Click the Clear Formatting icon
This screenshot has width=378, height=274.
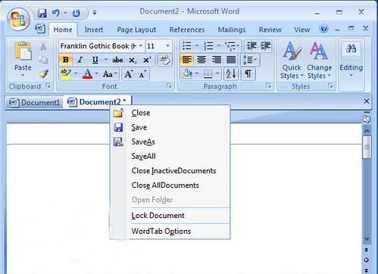pyautogui.click(x=165, y=60)
